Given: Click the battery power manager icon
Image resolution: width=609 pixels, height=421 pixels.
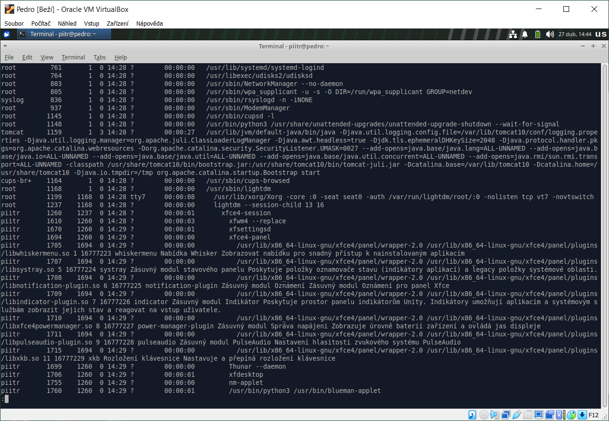Looking at the screenshot, I should click(x=537, y=34).
